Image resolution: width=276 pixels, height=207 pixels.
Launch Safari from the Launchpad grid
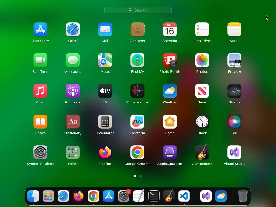pos(73,29)
